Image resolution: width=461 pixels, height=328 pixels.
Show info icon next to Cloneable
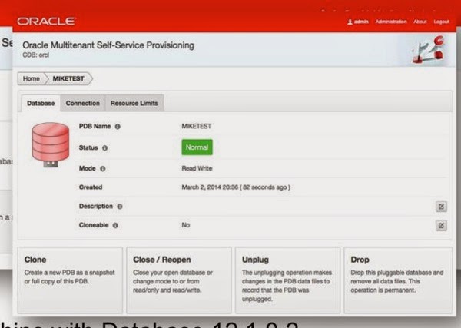click(x=115, y=225)
